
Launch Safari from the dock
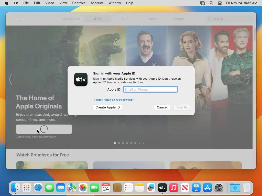pyautogui.click(x=38, y=188)
